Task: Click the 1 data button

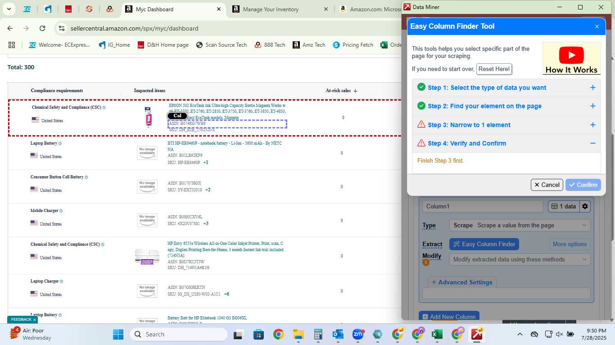Action: (564, 207)
